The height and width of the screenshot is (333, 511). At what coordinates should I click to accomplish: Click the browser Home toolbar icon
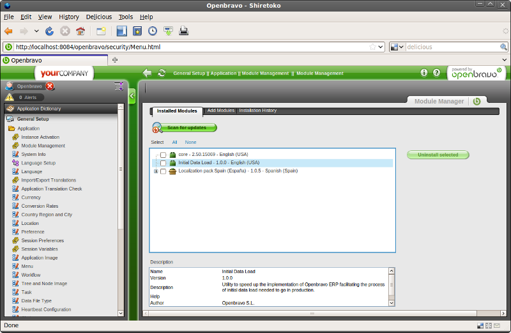pos(80,31)
